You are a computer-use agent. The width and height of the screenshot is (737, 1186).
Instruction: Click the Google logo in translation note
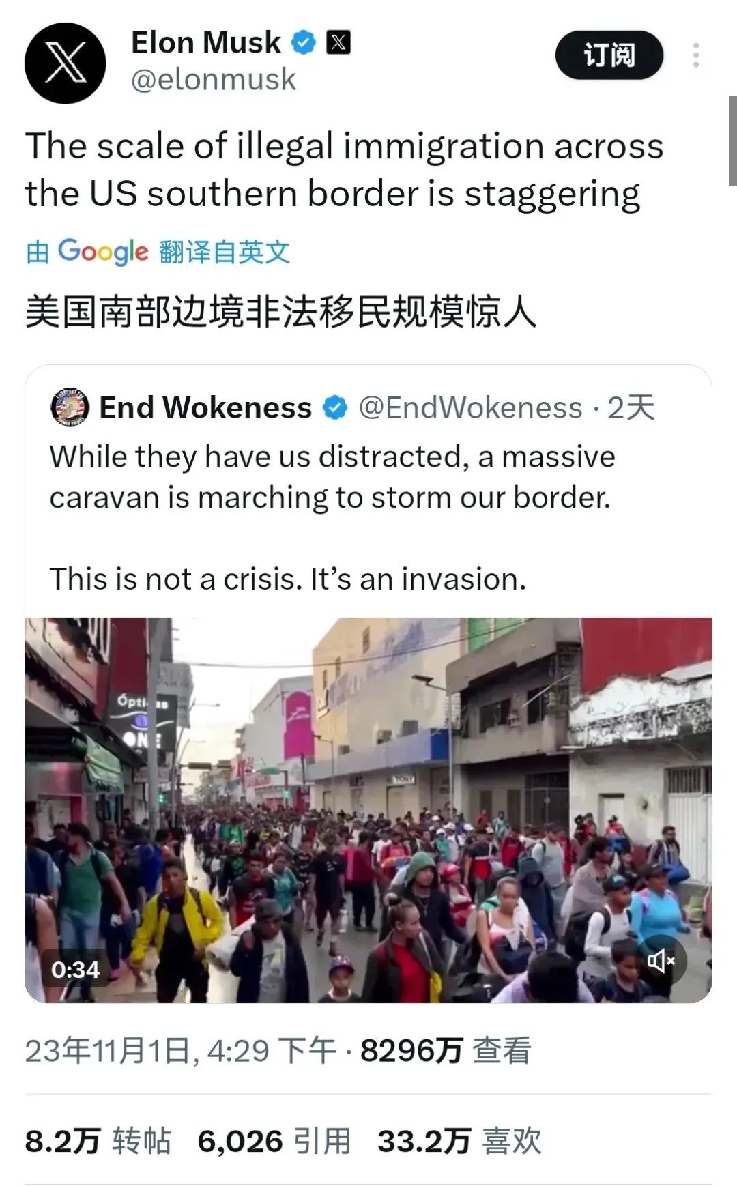tap(103, 252)
